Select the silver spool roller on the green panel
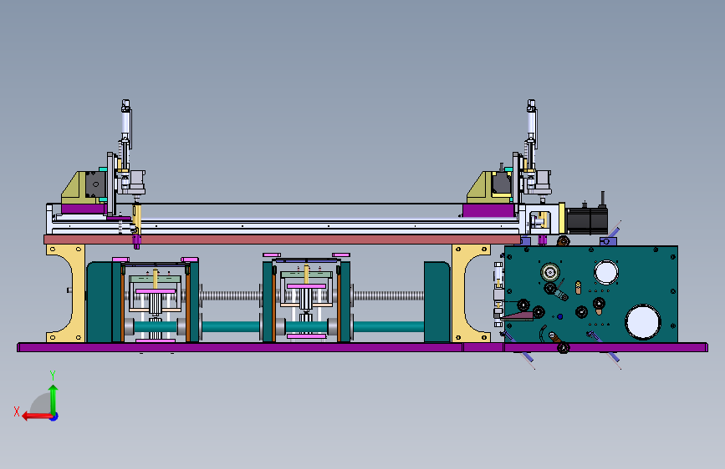 tap(549, 272)
